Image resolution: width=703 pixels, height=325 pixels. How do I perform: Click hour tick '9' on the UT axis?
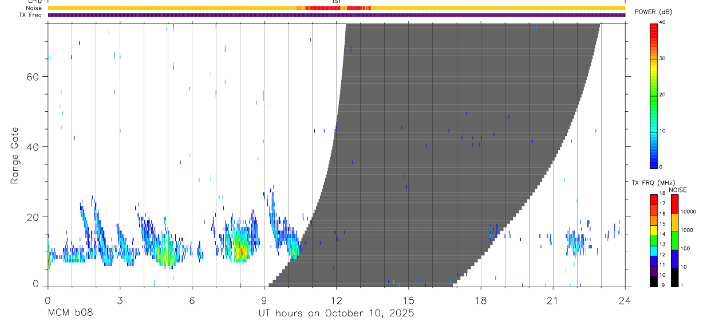coord(264,300)
